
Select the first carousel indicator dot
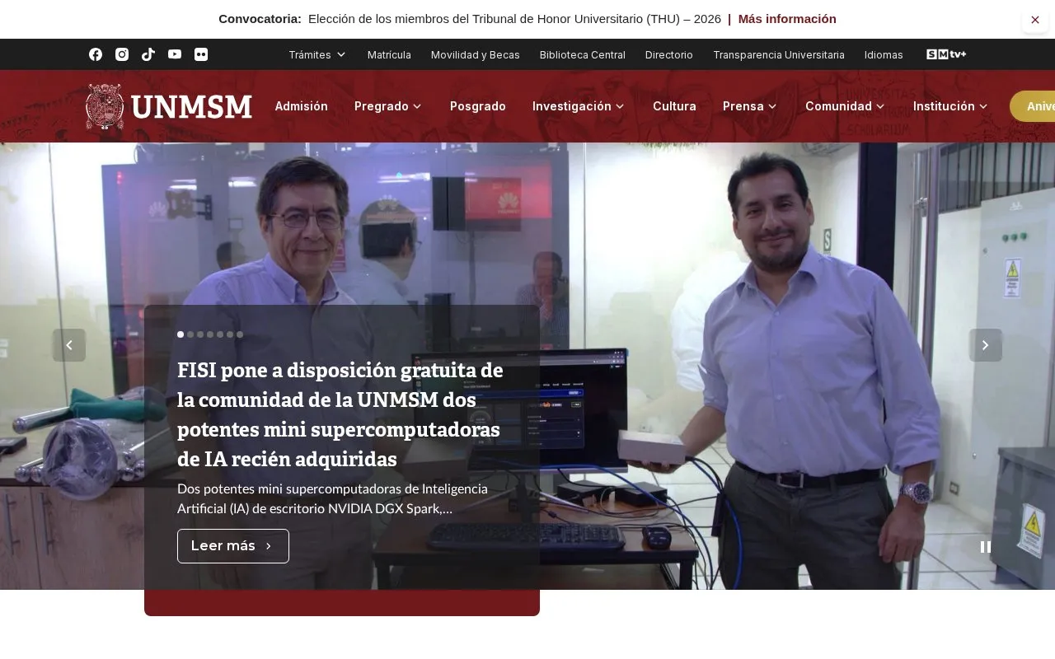[181, 334]
